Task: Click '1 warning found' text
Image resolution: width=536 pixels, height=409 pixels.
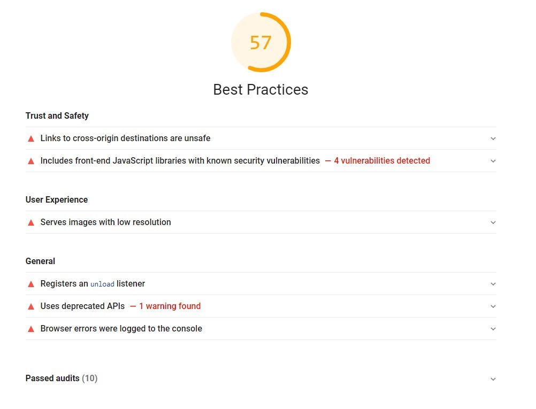Action: (170, 306)
